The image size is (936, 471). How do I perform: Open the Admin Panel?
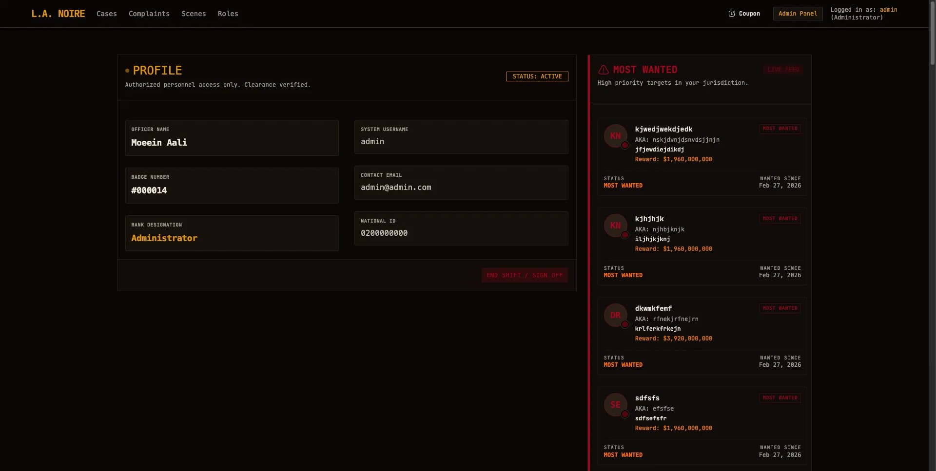pyautogui.click(x=798, y=14)
